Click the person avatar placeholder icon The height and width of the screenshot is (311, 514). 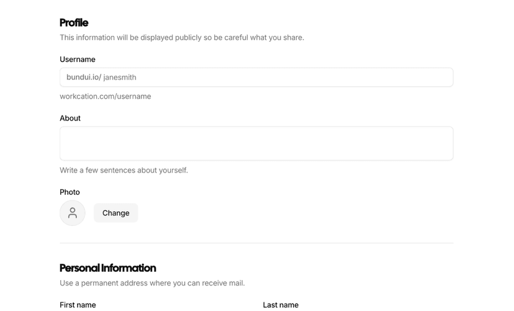coord(73,213)
